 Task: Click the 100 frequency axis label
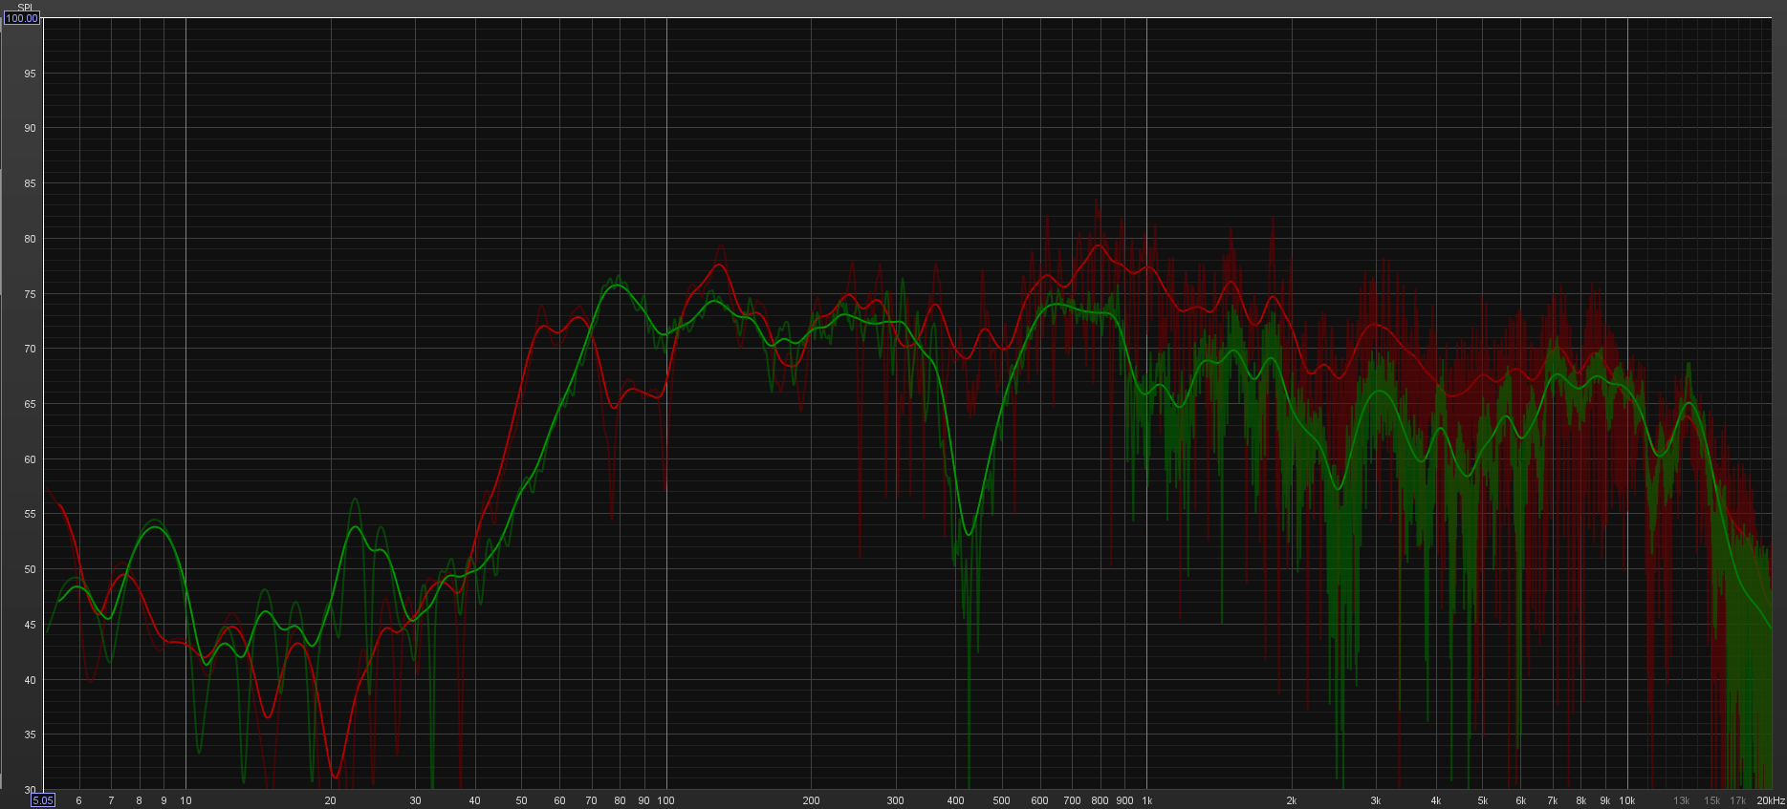coord(666,800)
